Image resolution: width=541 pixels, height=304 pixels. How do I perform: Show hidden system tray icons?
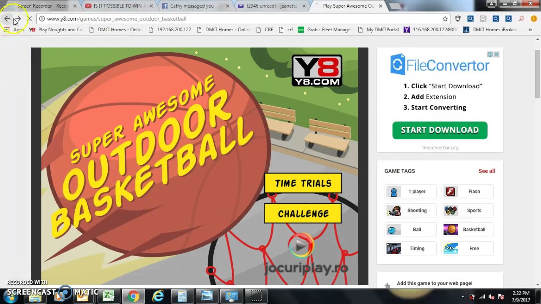463,297
